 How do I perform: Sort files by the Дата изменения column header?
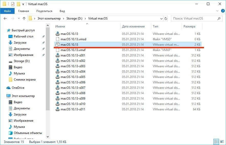133,26
